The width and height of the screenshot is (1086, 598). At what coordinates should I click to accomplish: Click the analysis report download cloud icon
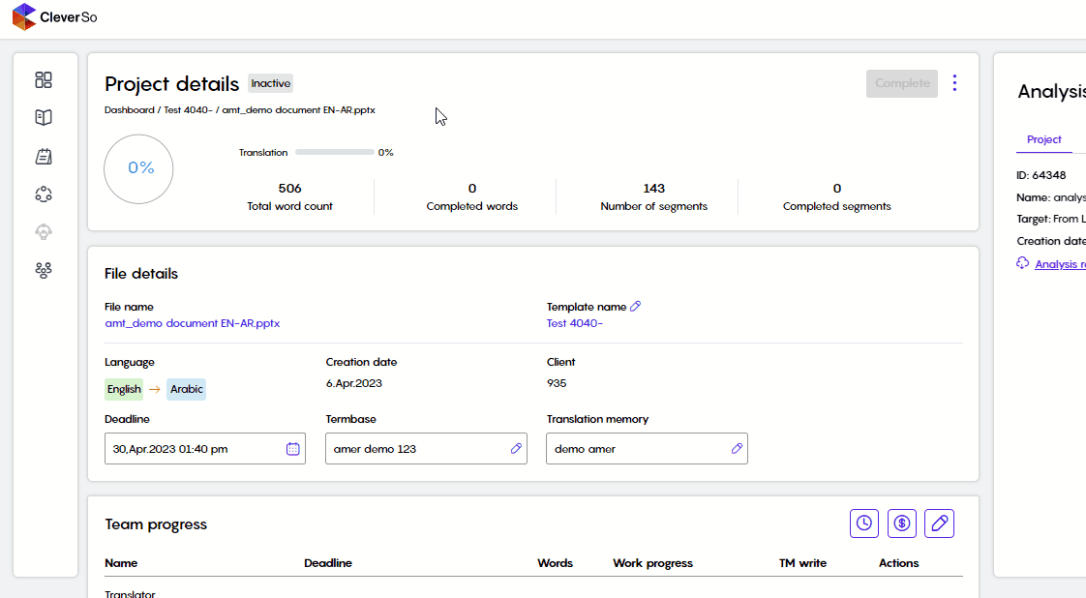pyautogui.click(x=1023, y=263)
